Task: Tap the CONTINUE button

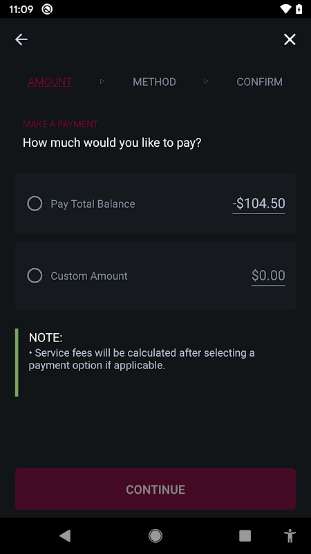Action: (155, 489)
